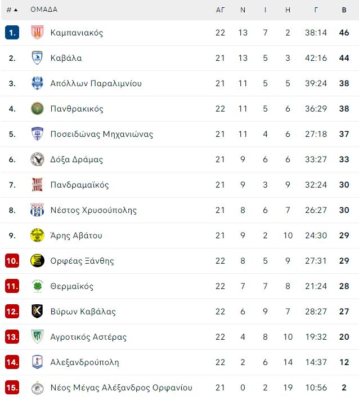Open the Απόλλων Παραλιμνίου crest
The width and height of the screenshot is (359, 400).
click(37, 83)
